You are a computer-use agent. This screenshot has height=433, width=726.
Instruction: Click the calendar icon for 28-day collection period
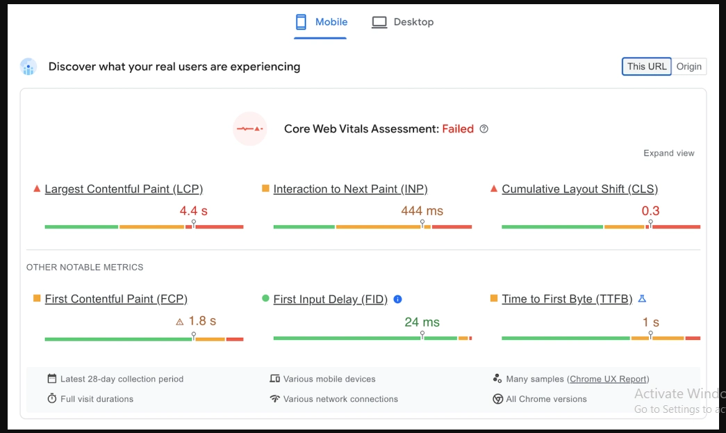(x=51, y=379)
